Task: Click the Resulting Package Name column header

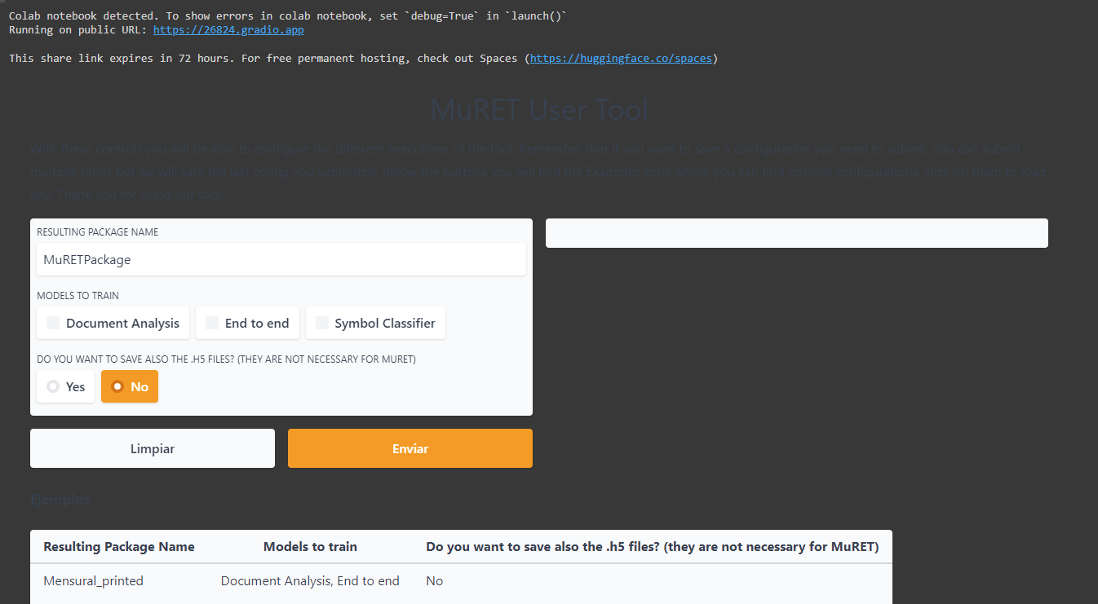Action: tap(118, 546)
